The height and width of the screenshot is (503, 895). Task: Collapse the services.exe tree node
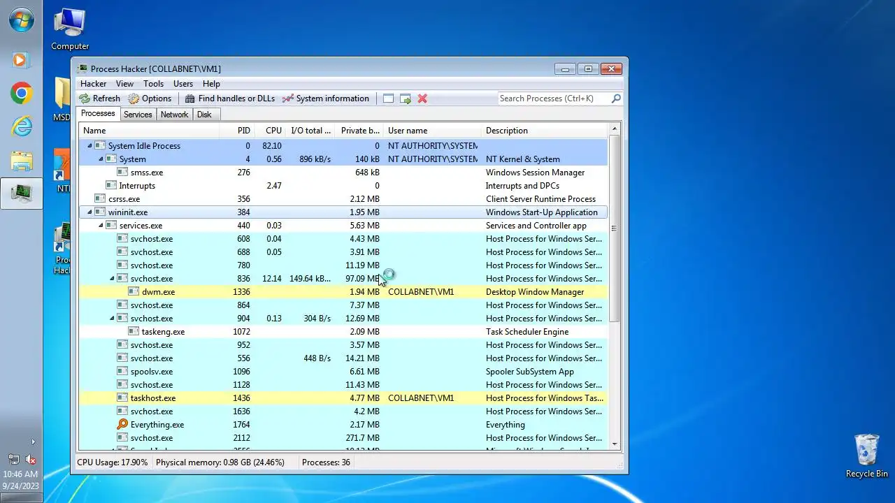(101, 226)
